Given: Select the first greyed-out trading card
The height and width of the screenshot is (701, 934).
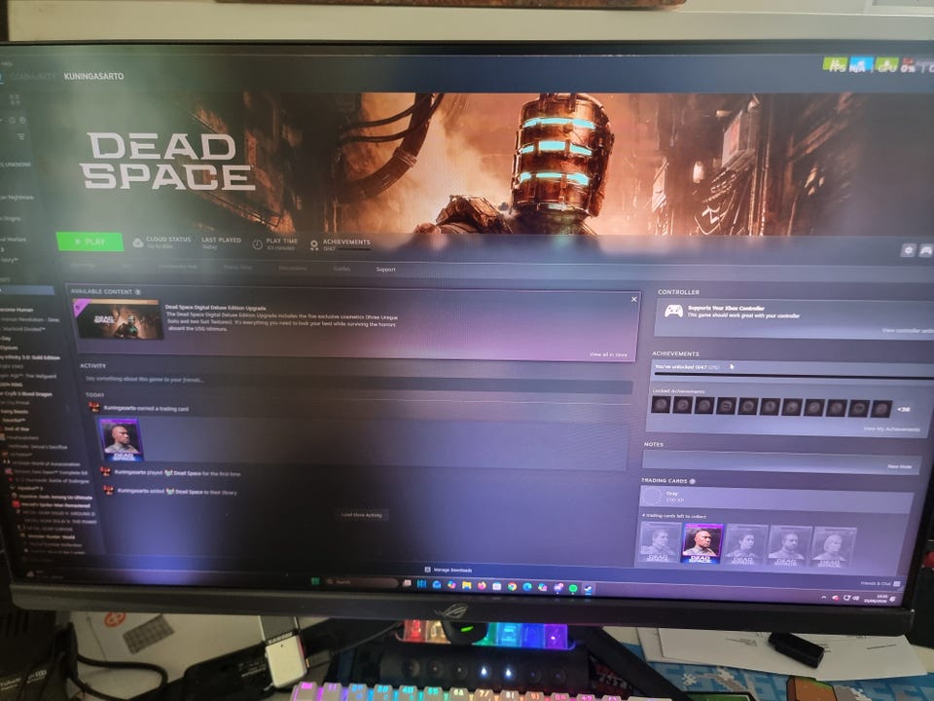Looking at the screenshot, I should pyautogui.click(x=659, y=542).
